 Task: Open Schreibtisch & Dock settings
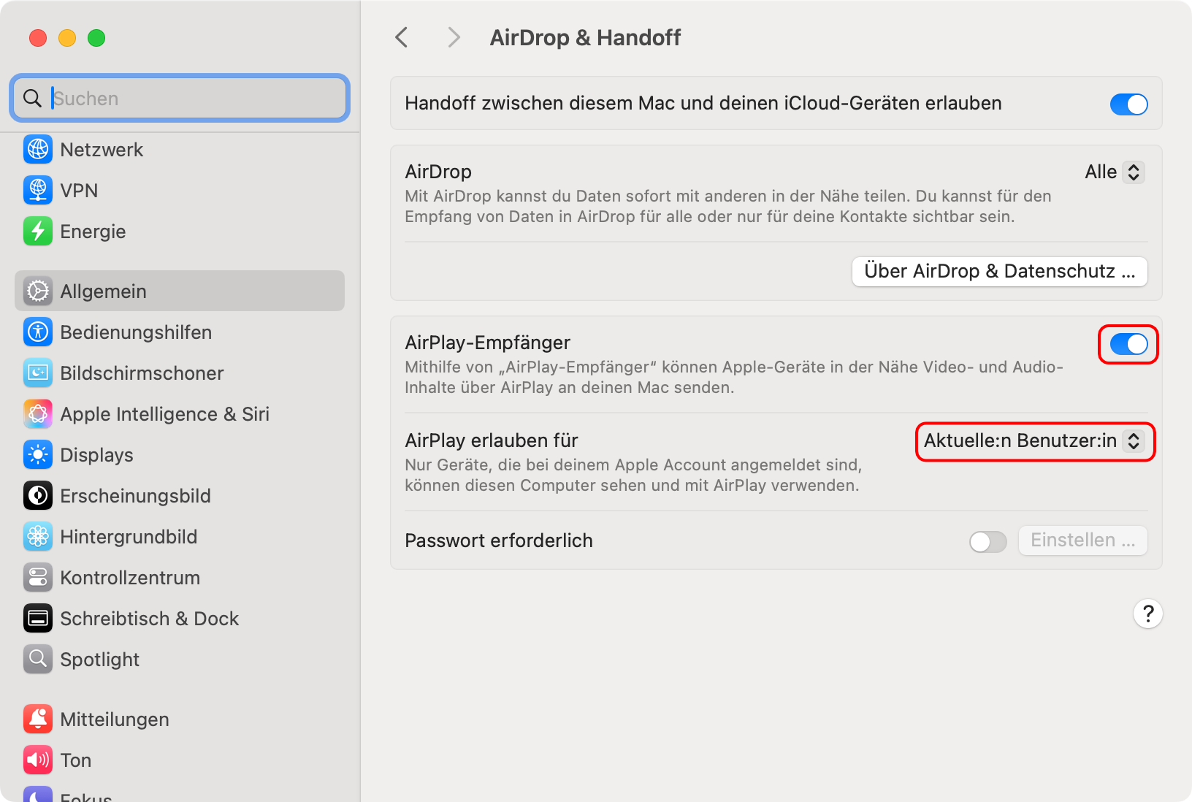point(180,619)
